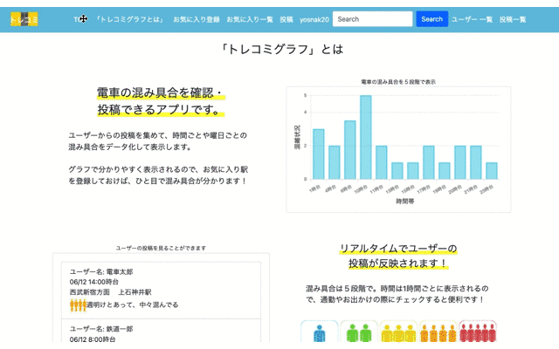Image resolution: width=559 pixels, height=349 pixels.
Task: Click the text 西武新宿方面 上石神井駅
Action: pyautogui.click(x=111, y=292)
